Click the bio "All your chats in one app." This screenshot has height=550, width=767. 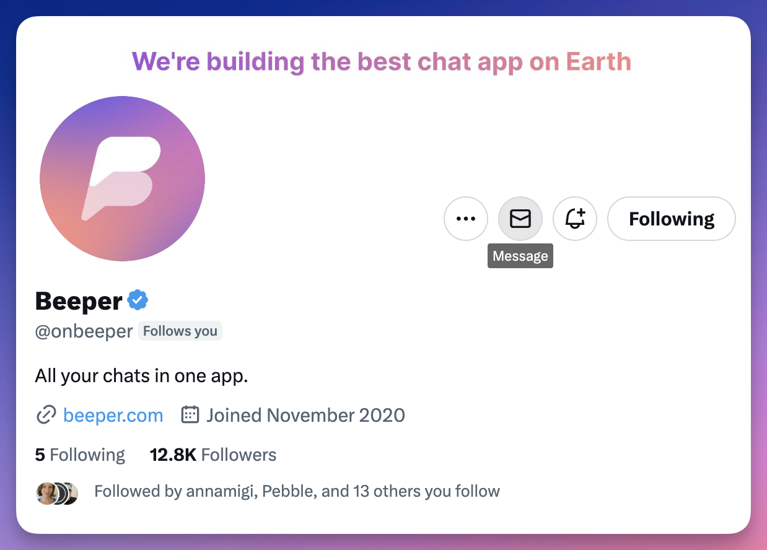point(142,376)
